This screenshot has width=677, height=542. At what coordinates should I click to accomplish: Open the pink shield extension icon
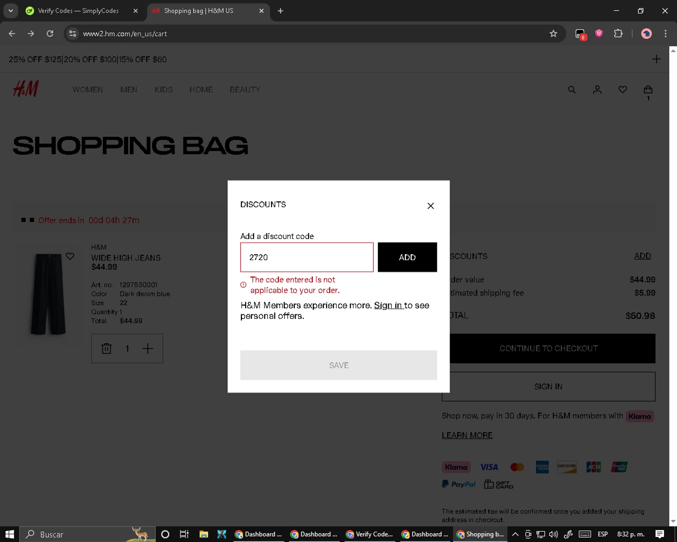point(599,33)
